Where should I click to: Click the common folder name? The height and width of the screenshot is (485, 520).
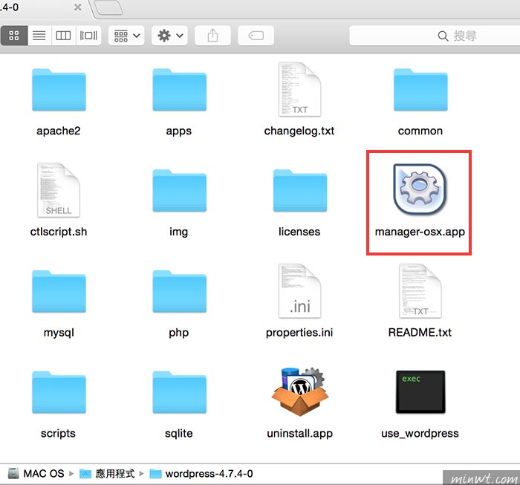pyautogui.click(x=420, y=131)
